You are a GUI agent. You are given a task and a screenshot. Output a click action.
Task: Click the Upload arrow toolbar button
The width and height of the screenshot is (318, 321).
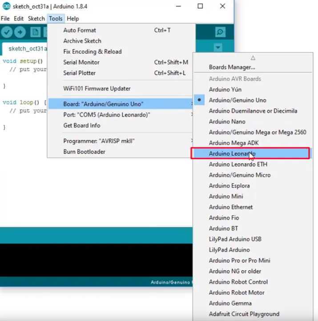click(20, 32)
